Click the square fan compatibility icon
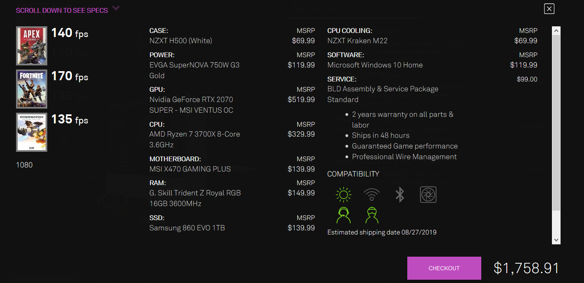Screen dimensions: 584x283 pyautogui.click(x=428, y=195)
